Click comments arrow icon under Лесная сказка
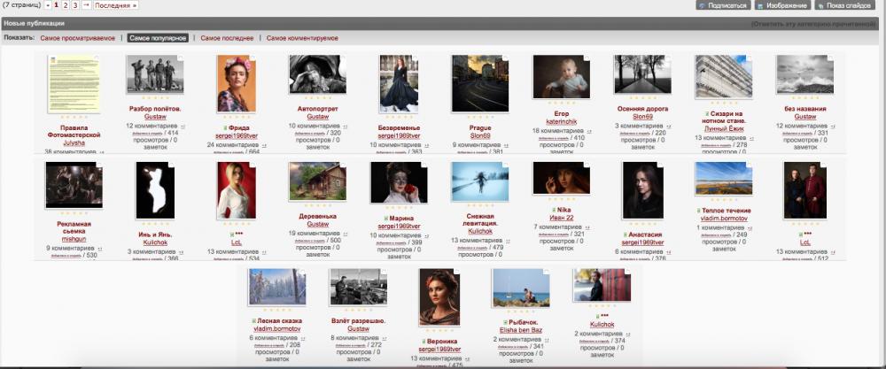 pyautogui.click(x=302, y=339)
